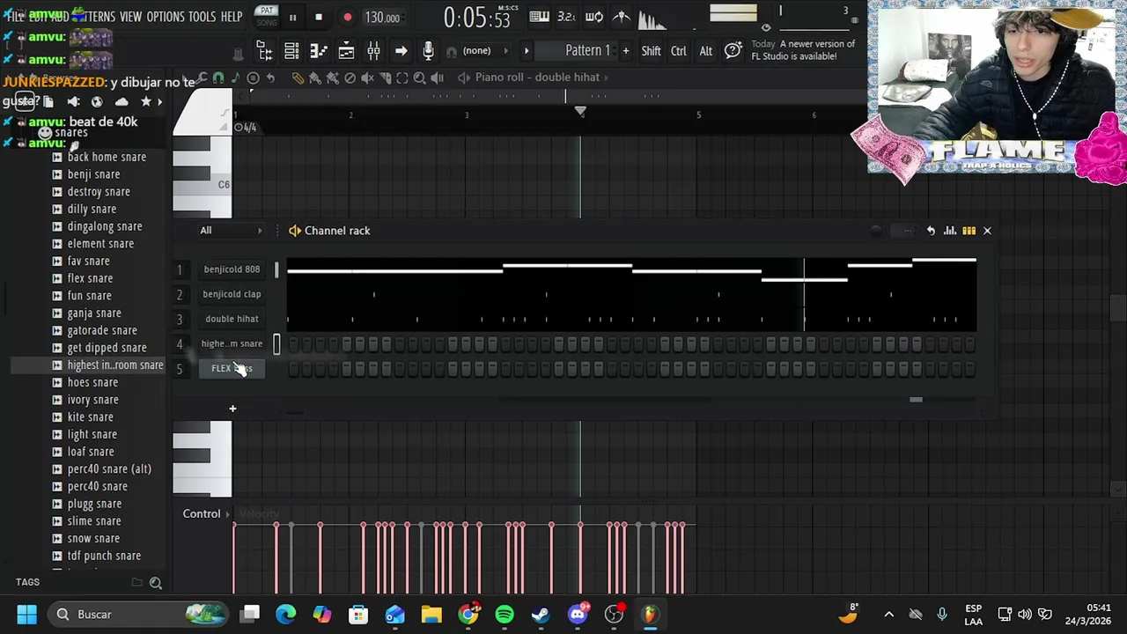Click the folder icon beside TAGS

click(136, 582)
